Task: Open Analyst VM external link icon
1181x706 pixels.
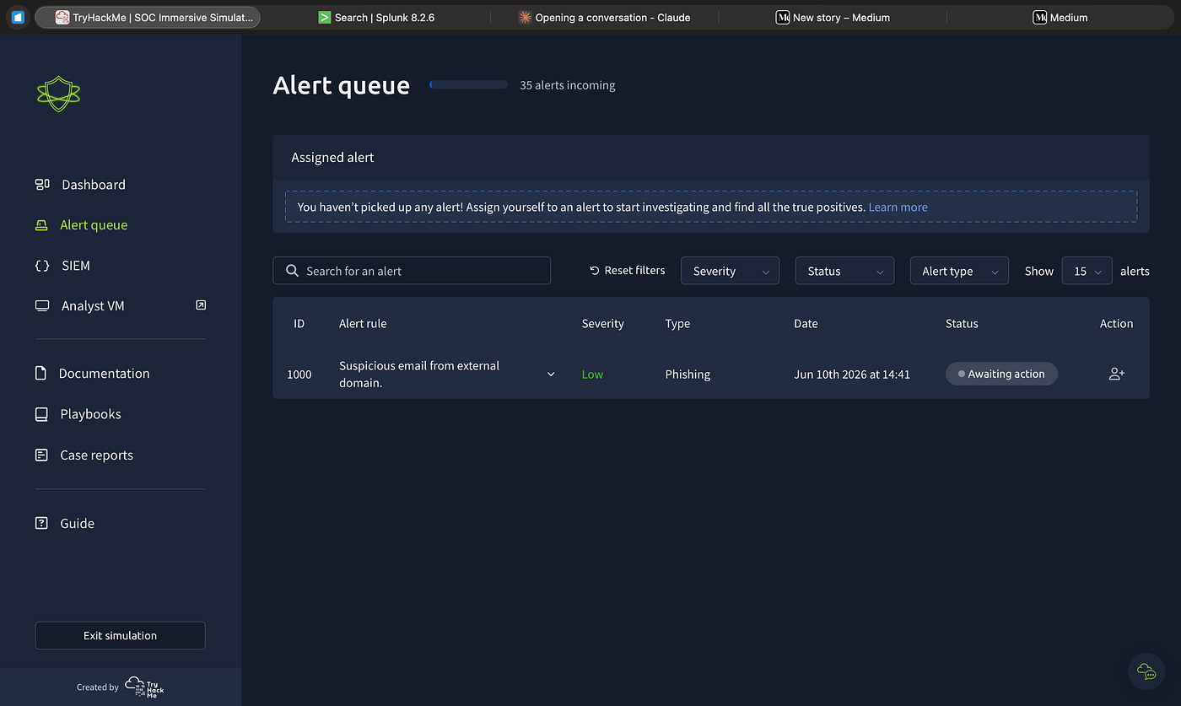Action: (x=201, y=305)
